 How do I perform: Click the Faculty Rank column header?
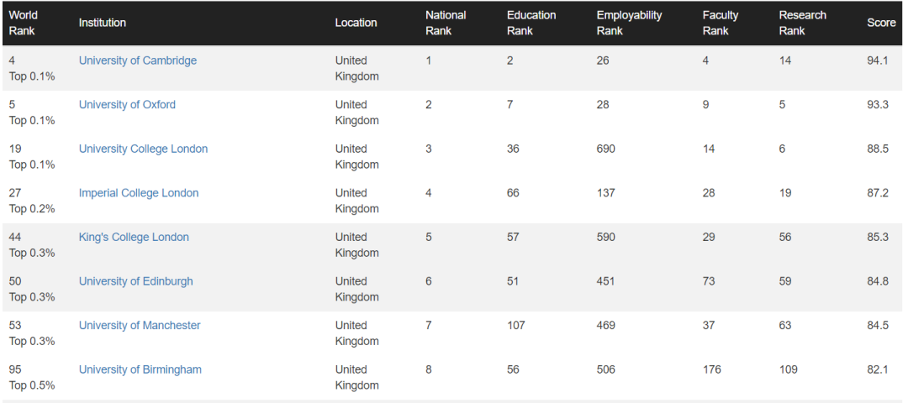click(x=720, y=24)
